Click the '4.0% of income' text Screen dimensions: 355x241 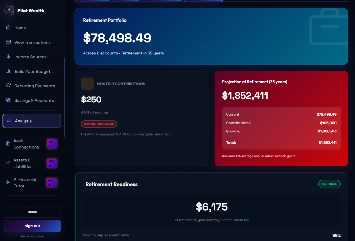pyautogui.click(x=94, y=112)
